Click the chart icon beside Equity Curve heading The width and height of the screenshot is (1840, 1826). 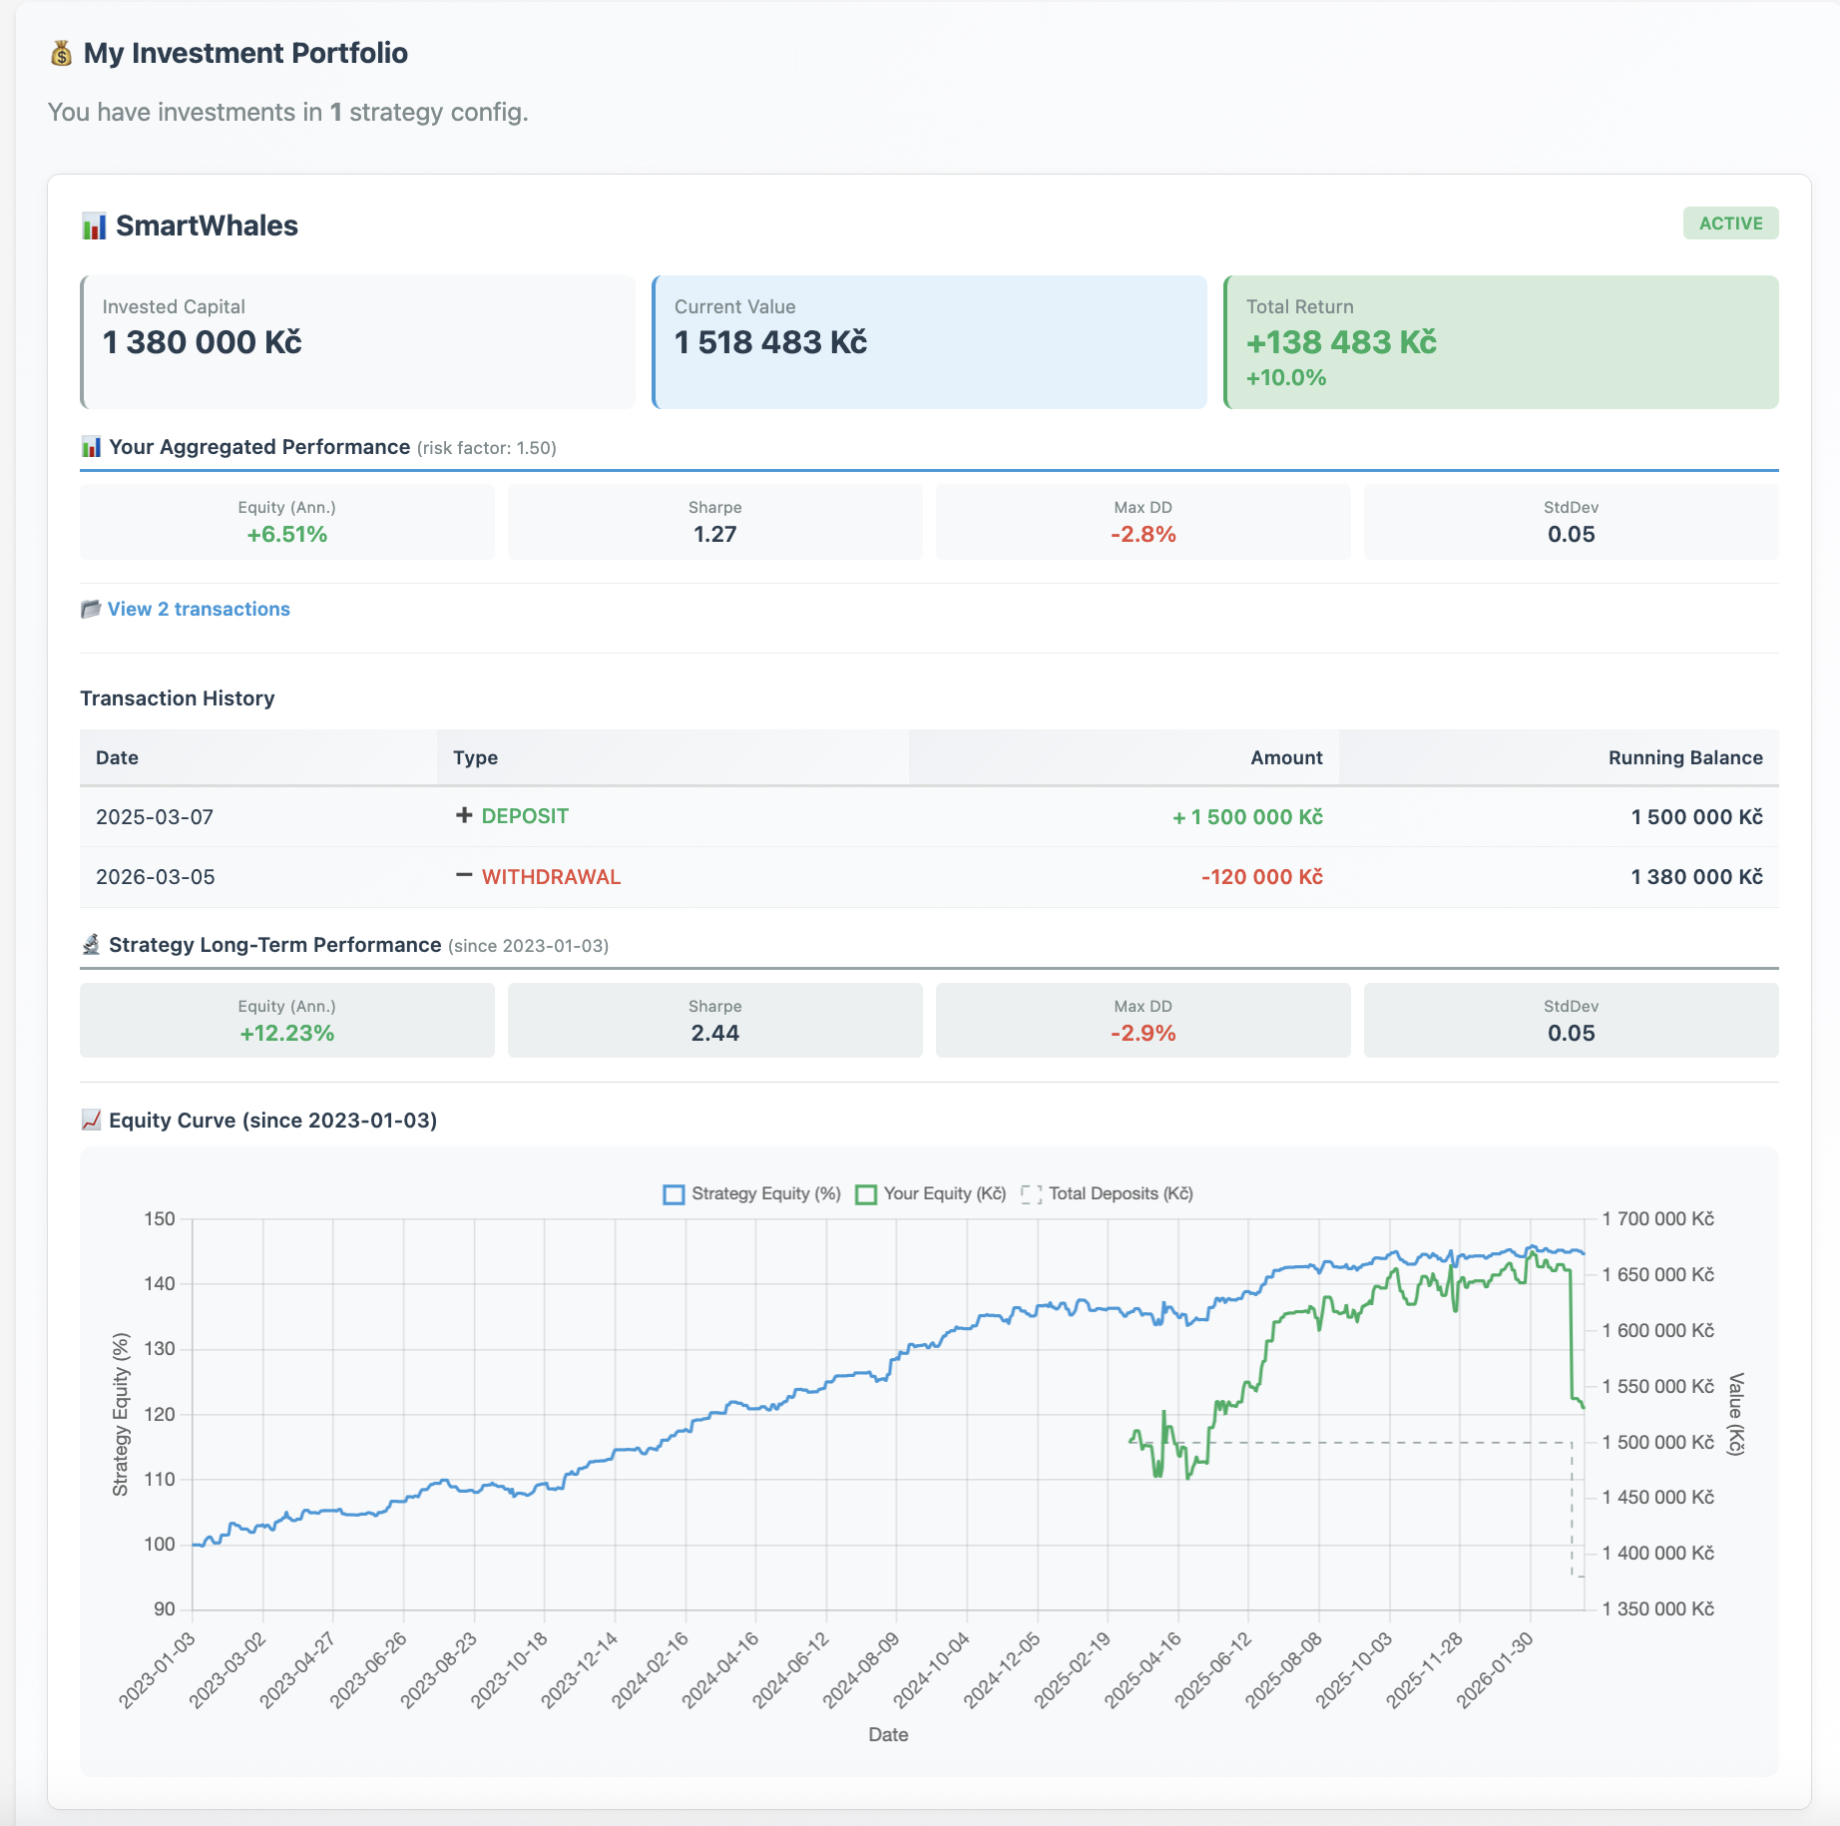tap(91, 1120)
